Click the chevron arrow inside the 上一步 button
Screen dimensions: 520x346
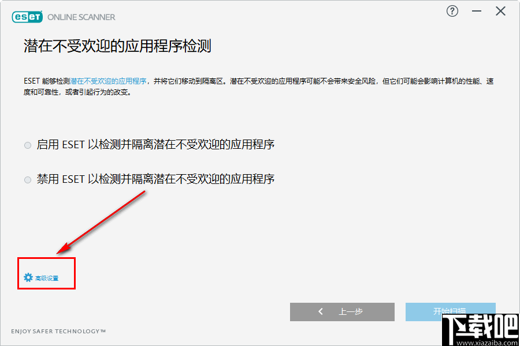click(321, 311)
